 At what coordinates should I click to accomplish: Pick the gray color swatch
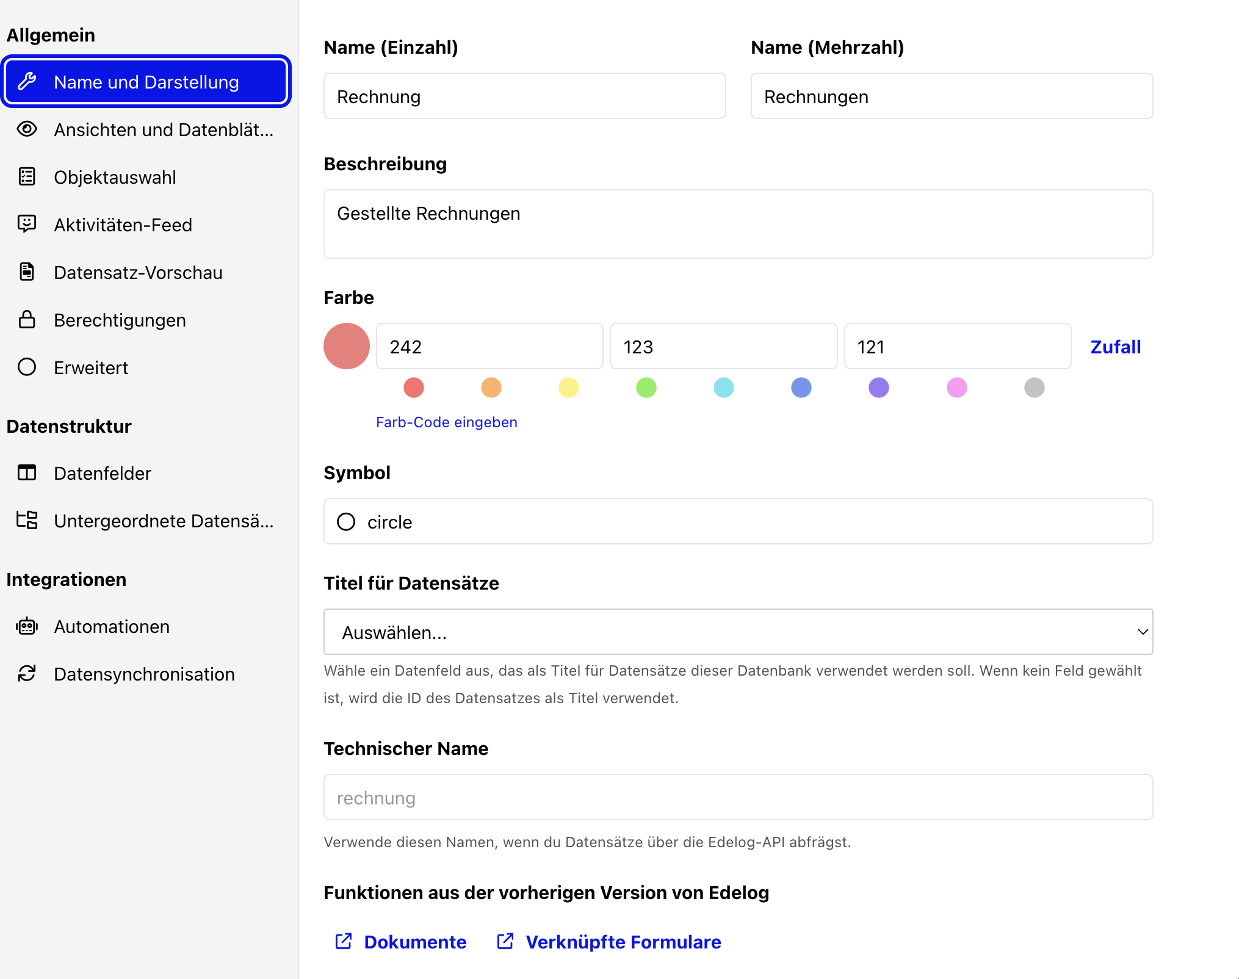tap(1035, 388)
